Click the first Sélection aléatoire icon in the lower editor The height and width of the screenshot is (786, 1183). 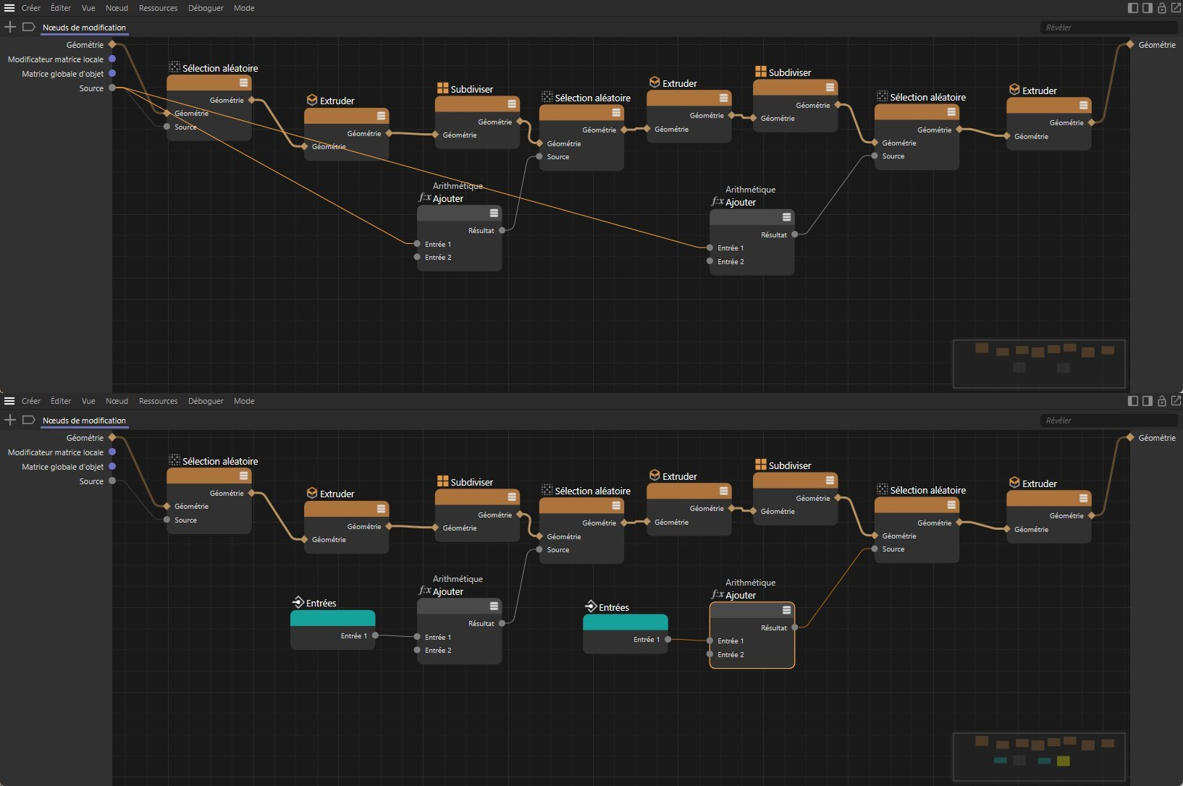click(174, 460)
